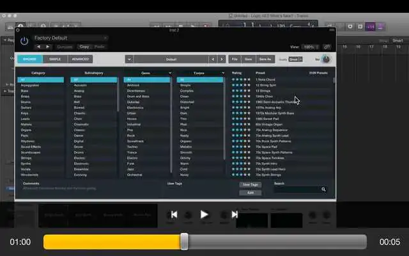Play the video with the play button
The image size is (409, 256).
point(204,215)
